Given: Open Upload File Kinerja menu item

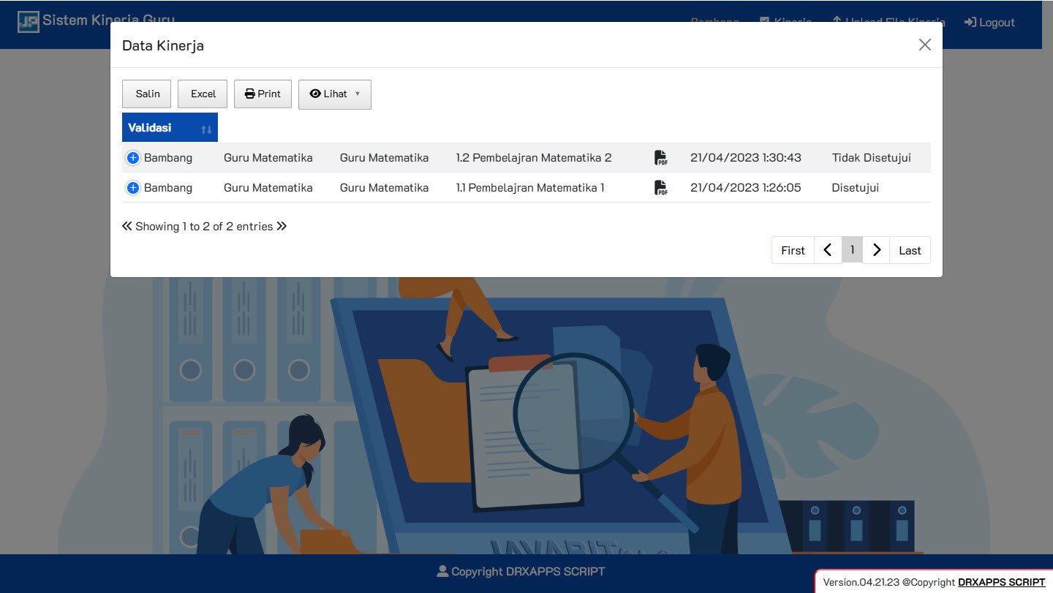Looking at the screenshot, I should point(888,22).
